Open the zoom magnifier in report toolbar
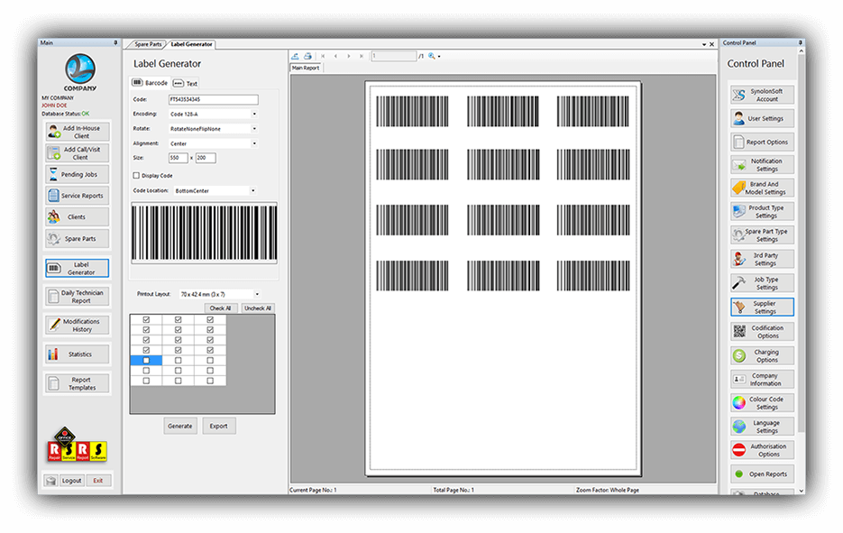 coord(433,56)
